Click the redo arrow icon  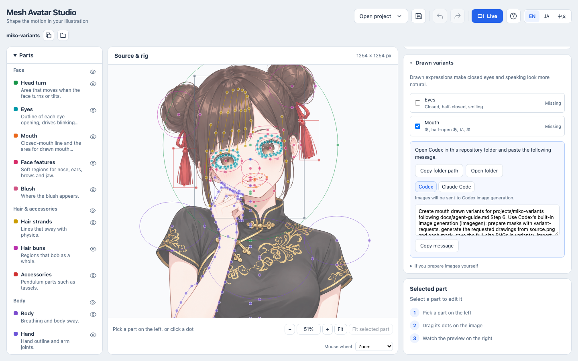pos(458,16)
